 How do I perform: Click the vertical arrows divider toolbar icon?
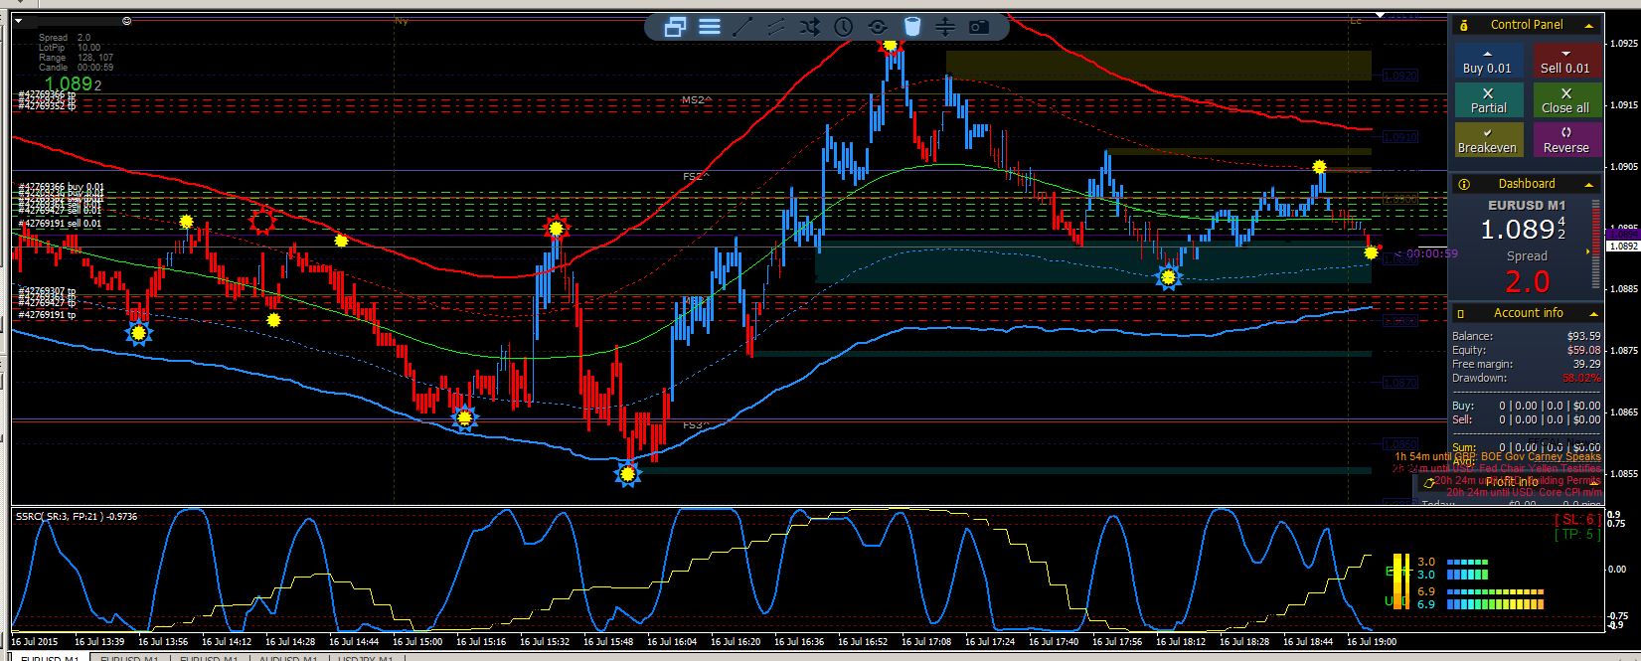tap(945, 27)
